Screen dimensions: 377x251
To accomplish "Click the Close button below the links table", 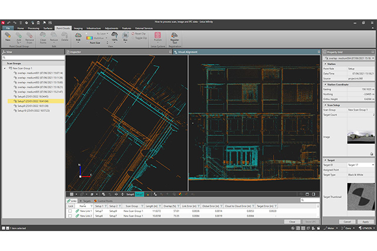I will tap(292, 222).
